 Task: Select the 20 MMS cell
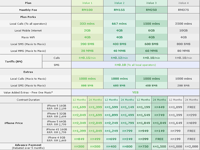coord(87,51)
